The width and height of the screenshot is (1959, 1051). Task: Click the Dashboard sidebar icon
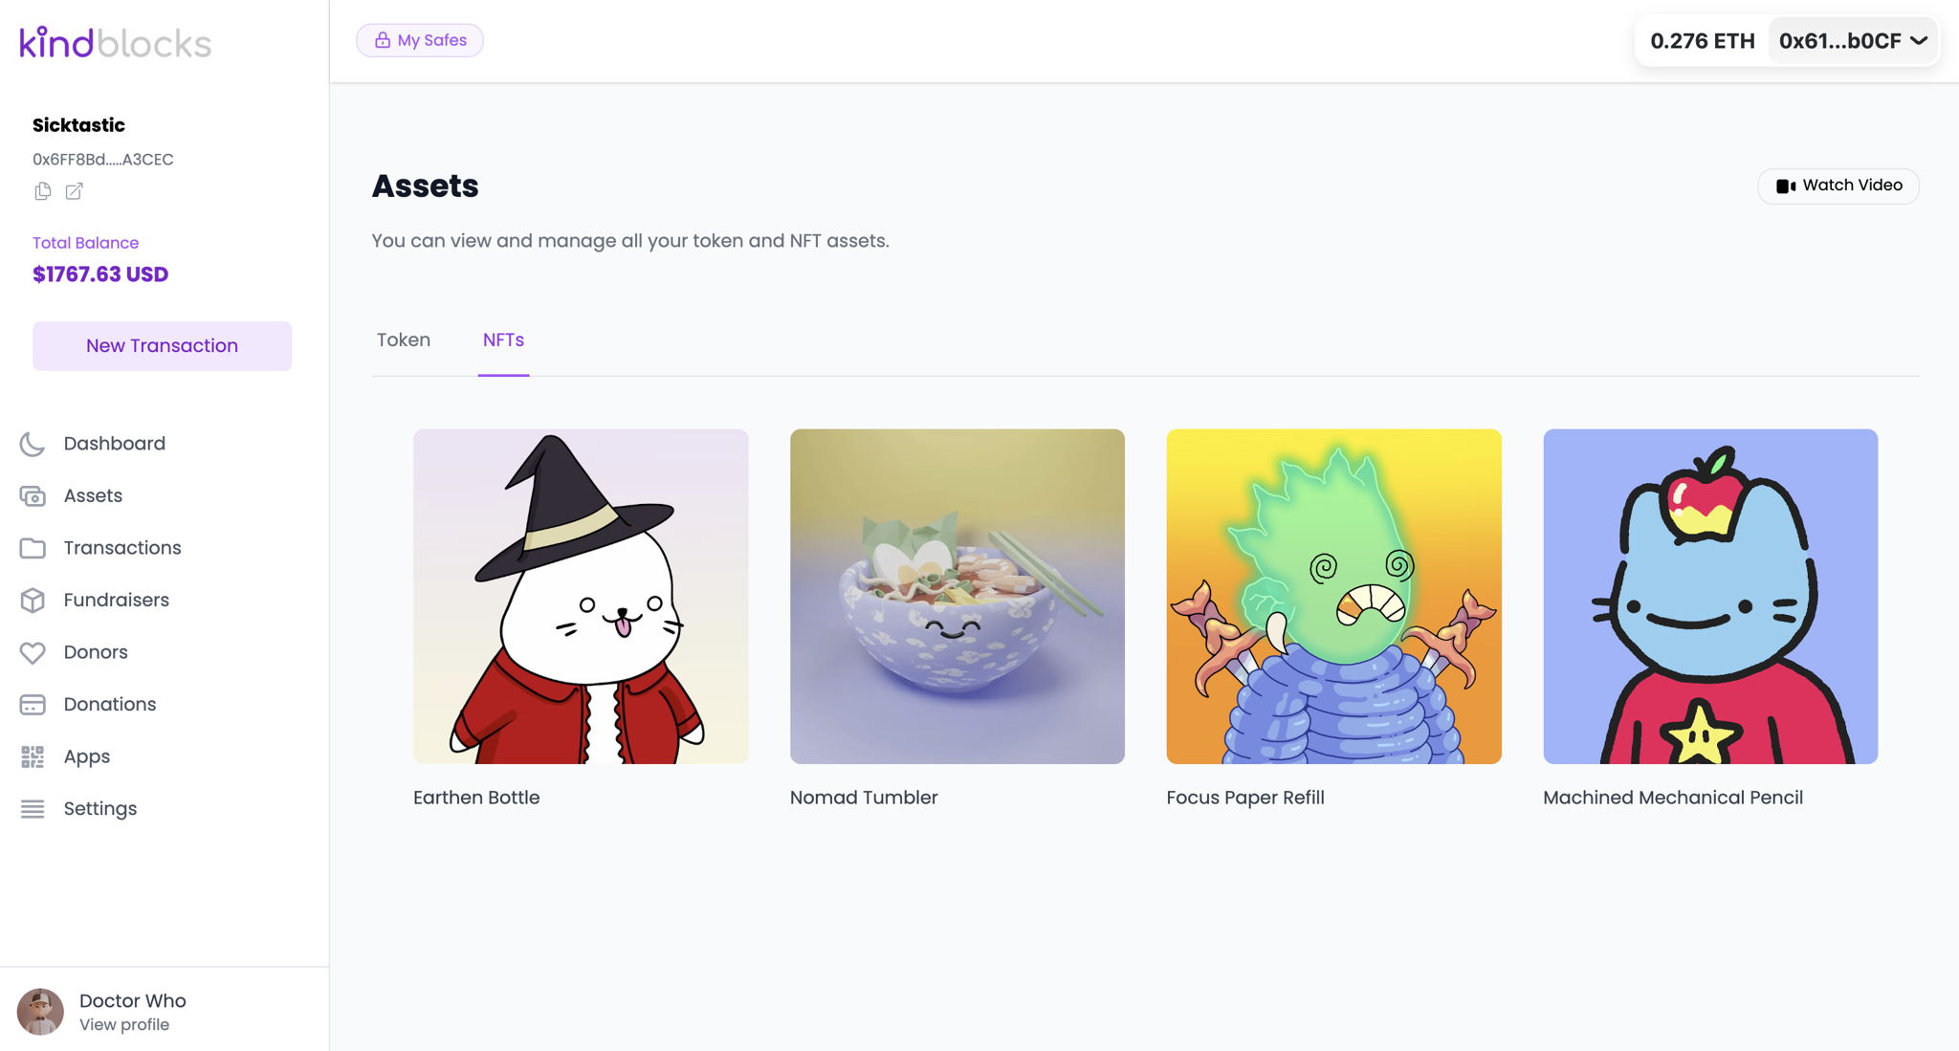(33, 443)
